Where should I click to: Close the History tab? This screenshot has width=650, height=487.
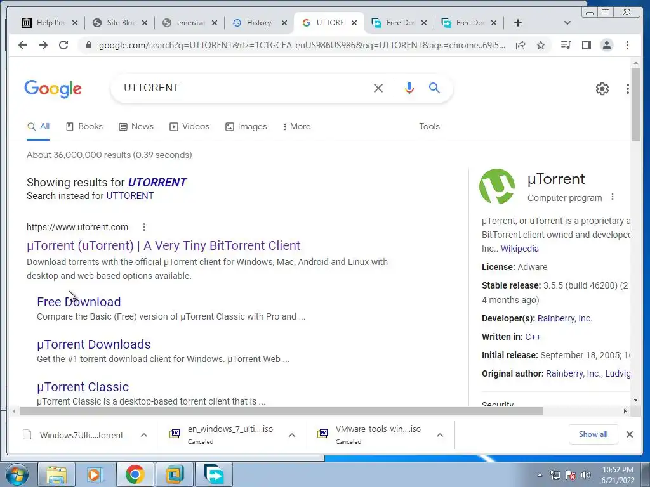tap(284, 23)
